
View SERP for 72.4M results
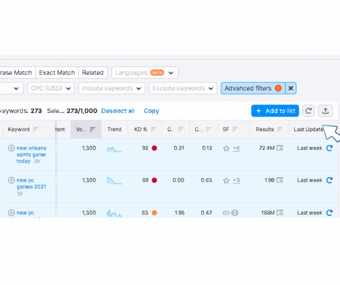[x=280, y=148]
